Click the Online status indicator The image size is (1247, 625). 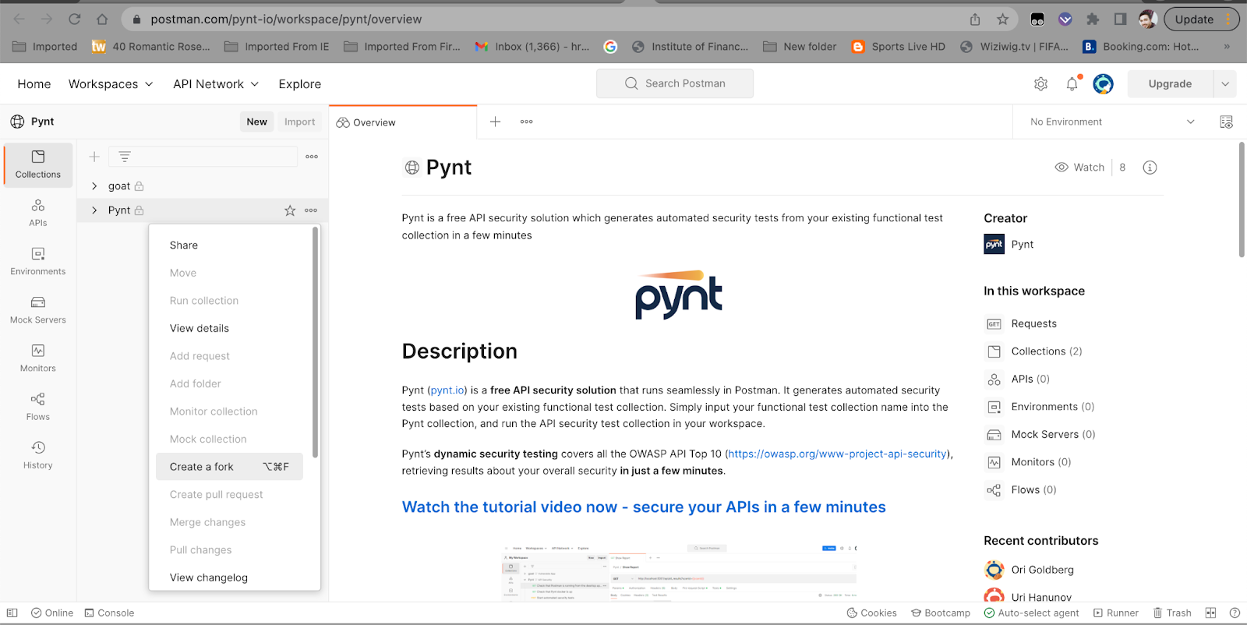52,613
